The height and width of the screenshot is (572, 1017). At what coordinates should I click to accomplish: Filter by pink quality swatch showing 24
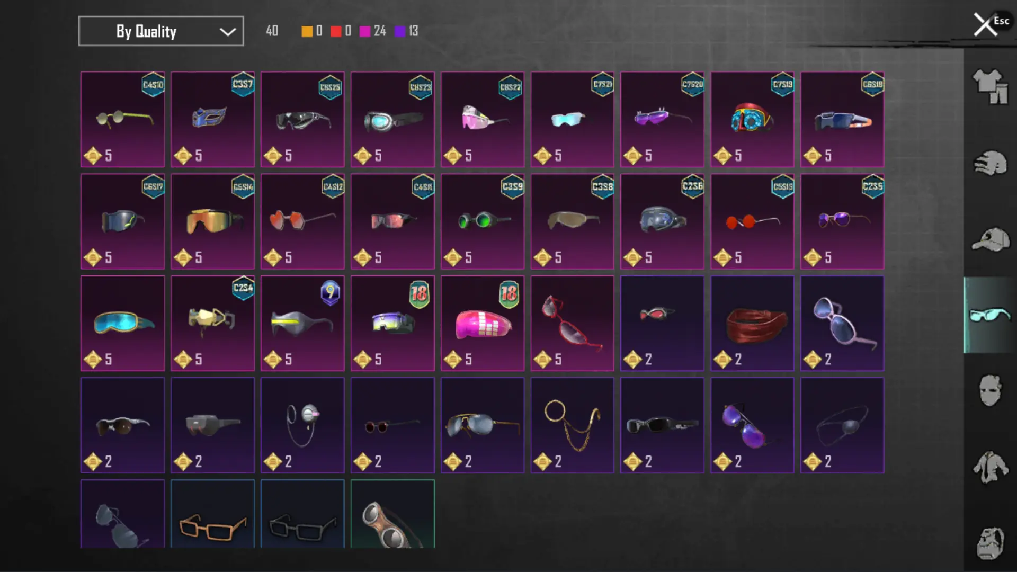365,31
